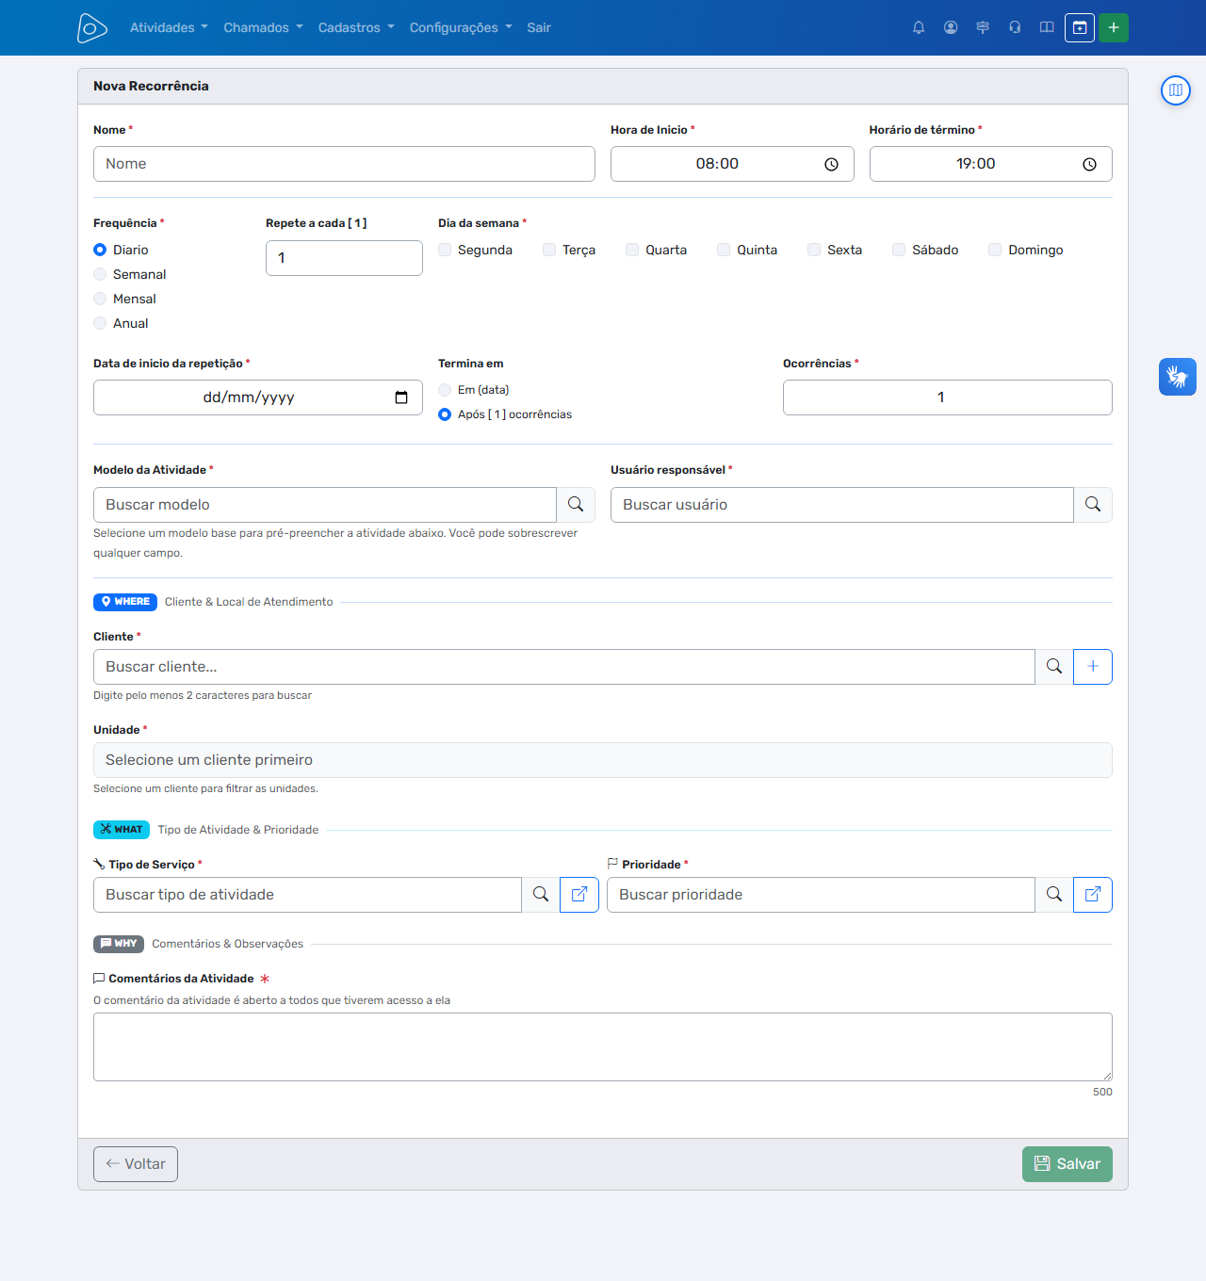Click the Ocorrências number field
This screenshot has width=1206, height=1281.
(x=948, y=397)
